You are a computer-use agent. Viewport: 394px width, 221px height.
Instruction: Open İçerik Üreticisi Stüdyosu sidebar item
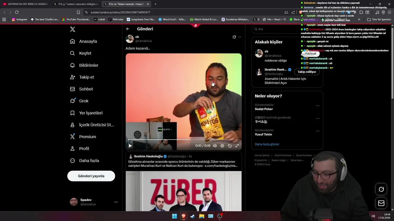[92, 125]
